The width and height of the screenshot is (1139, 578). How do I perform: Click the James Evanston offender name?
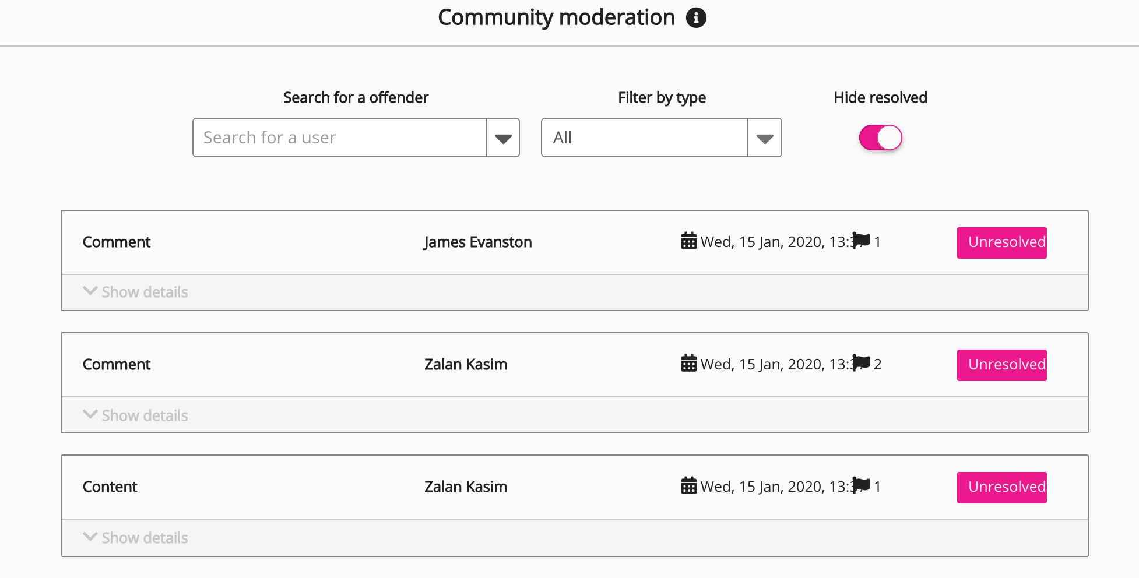tap(477, 242)
